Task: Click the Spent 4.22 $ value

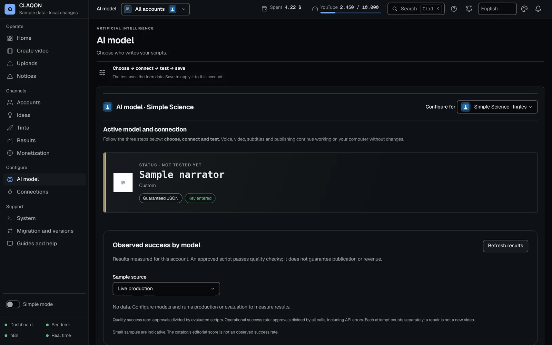Action: point(293,7)
